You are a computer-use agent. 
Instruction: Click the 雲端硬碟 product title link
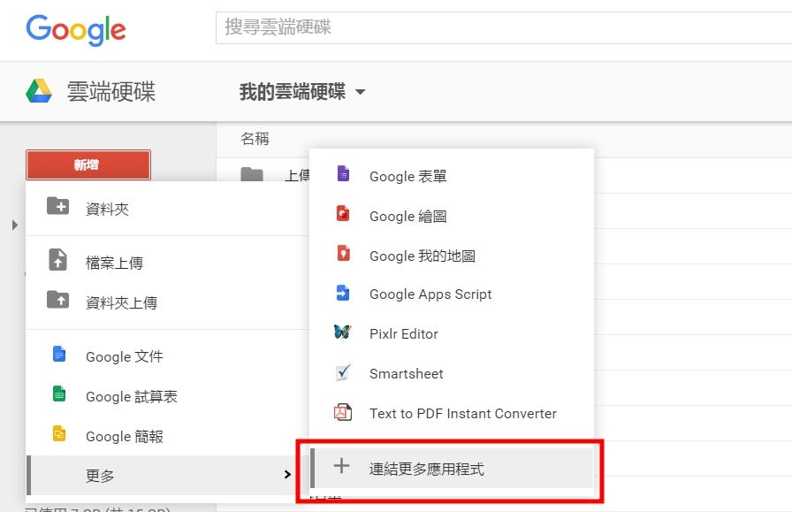pyautogui.click(x=111, y=91)
